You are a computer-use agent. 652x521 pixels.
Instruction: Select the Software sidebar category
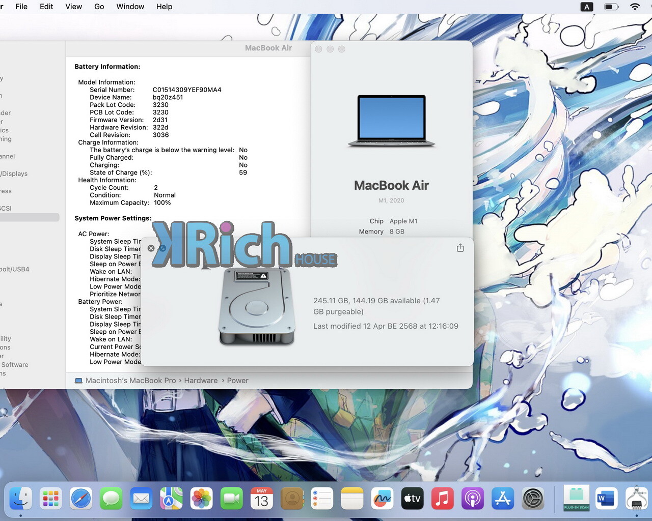pos(15,365)
